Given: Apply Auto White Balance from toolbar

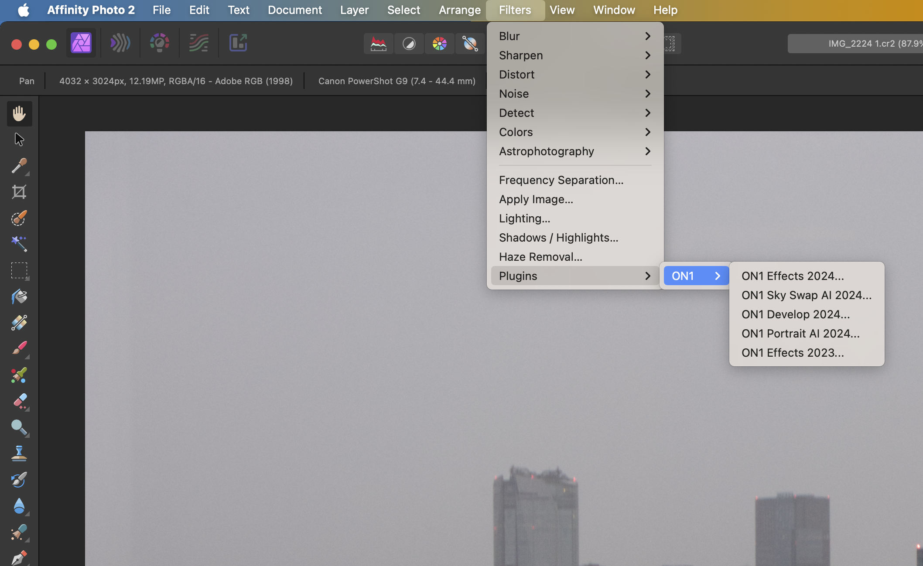Looking at the screenshot, I should click(470, 44).
